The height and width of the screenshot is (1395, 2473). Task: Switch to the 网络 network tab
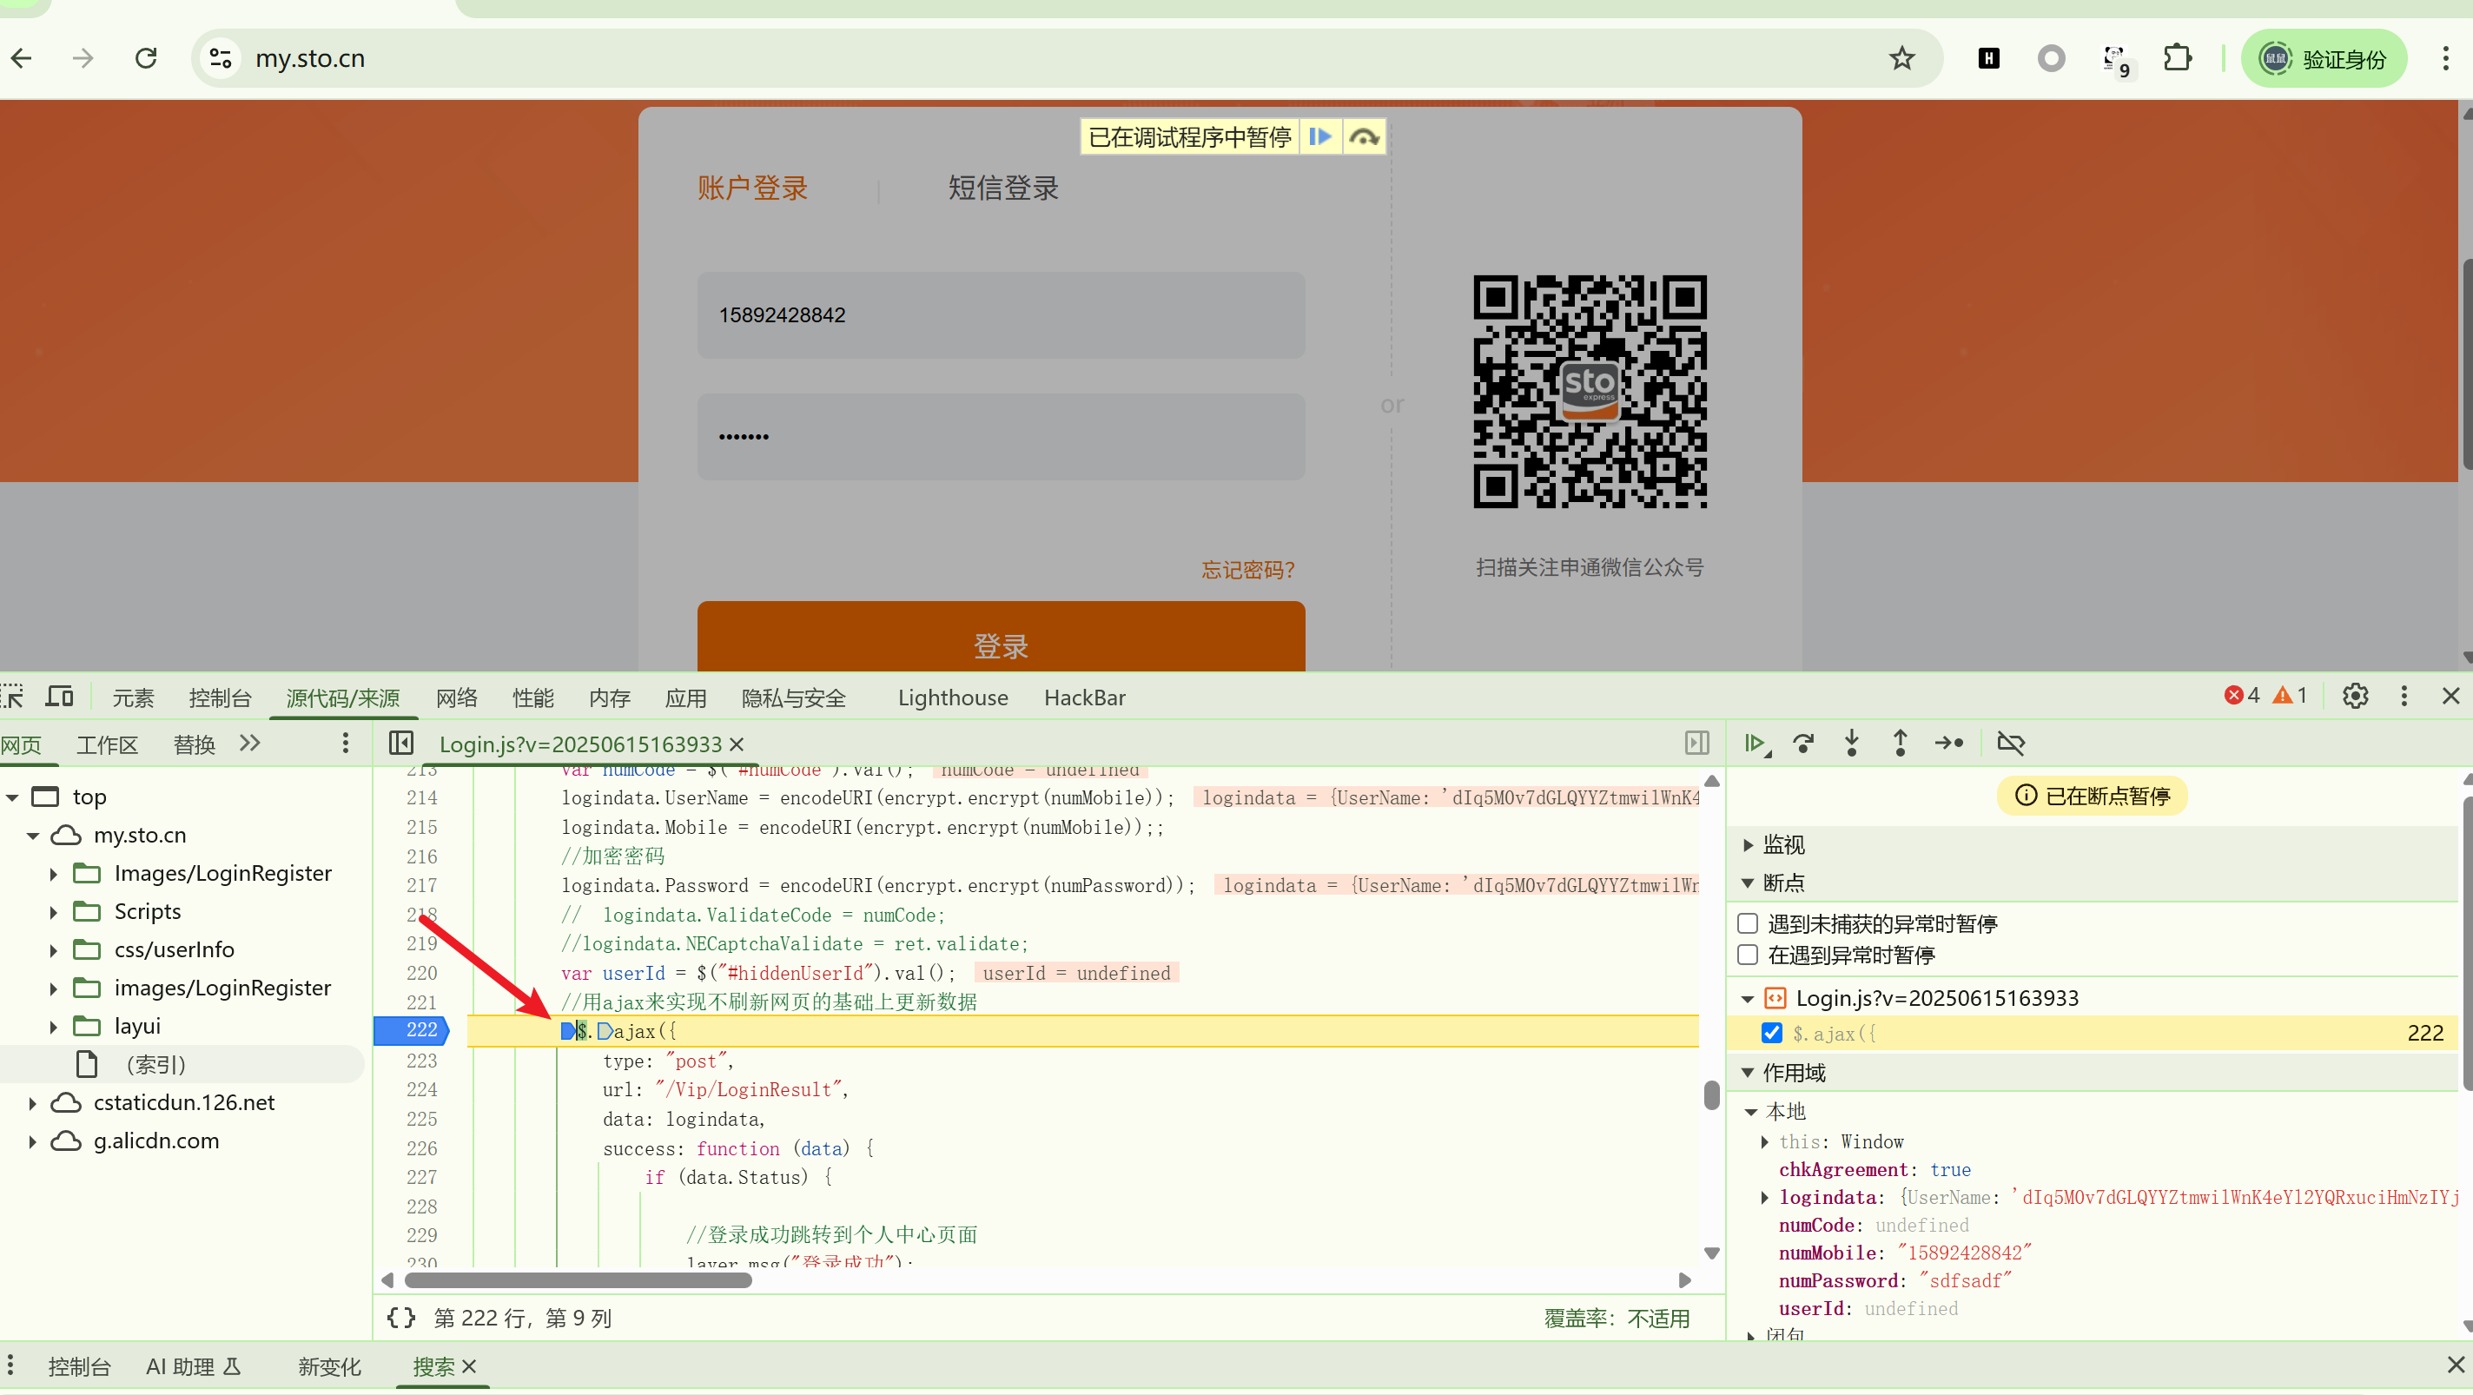coord(456,698)
